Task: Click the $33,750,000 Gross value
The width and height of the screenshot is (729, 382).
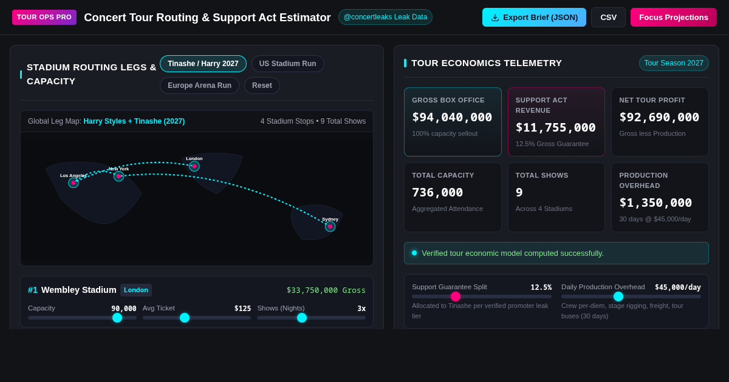Action: coord(326,290)
